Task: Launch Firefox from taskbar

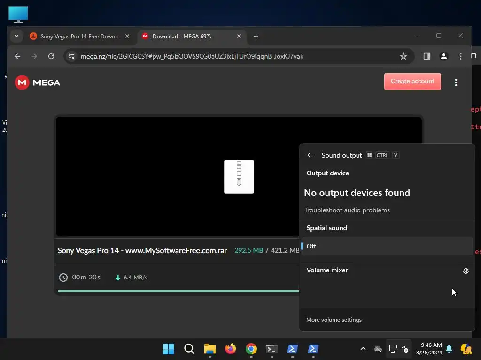Action: coord(230,349)
